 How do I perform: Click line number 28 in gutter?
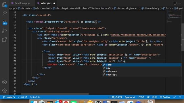pos(15,61)
